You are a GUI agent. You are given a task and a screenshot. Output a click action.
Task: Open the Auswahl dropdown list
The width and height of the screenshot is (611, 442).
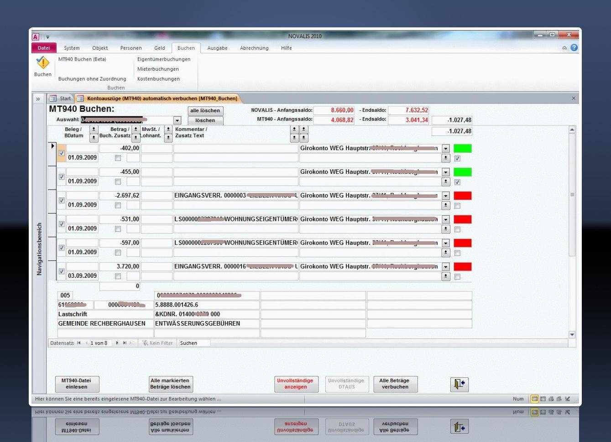click(177, 120)
